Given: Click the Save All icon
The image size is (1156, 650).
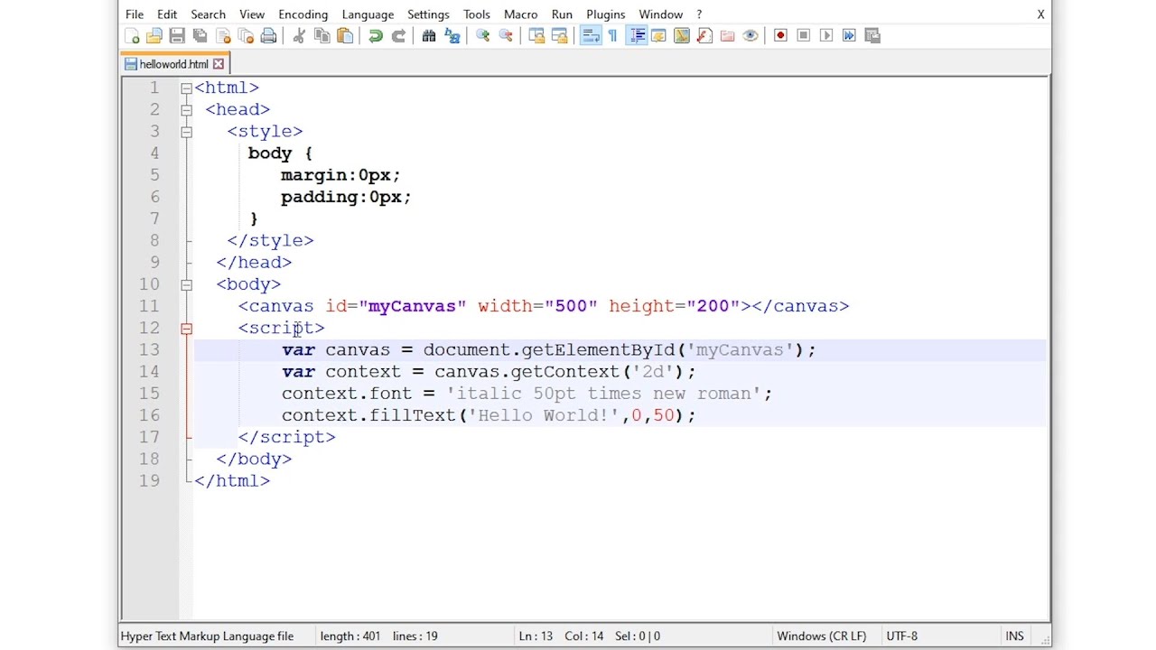Looking at the screenshot, I should [200, 35].
